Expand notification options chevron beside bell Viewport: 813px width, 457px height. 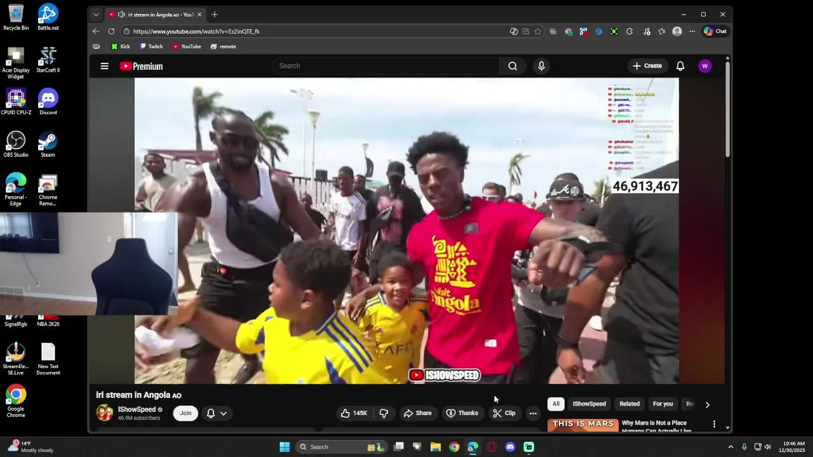click(x=224, y=413)
